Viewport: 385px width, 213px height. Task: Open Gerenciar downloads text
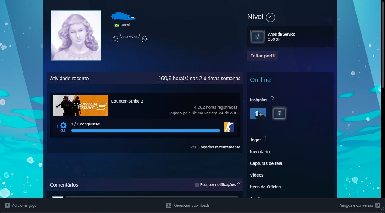(x=192, y=205)
